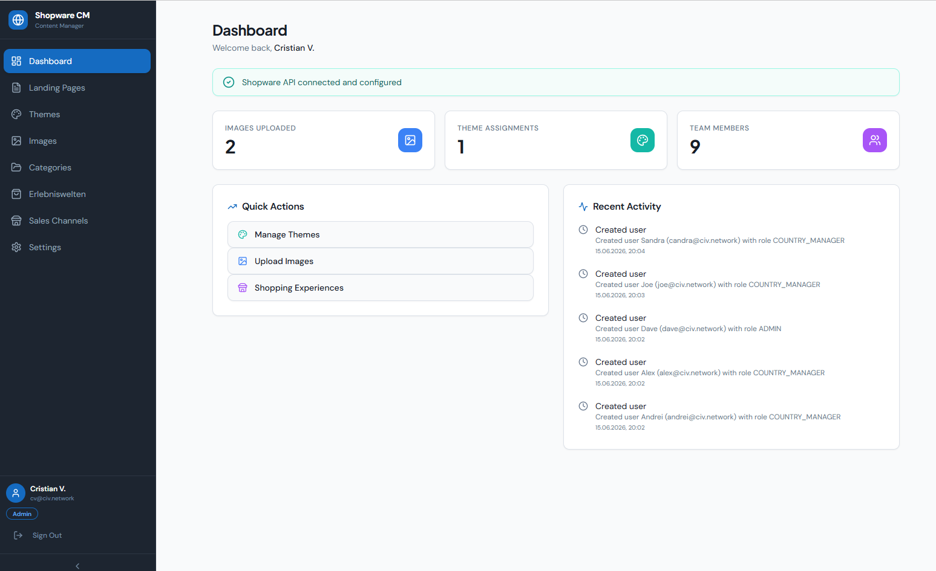Image resolution: width=936 pixels, height=571 pixels.
Task: Click the clock icon beside Dave activity
Action: (583, 318)
